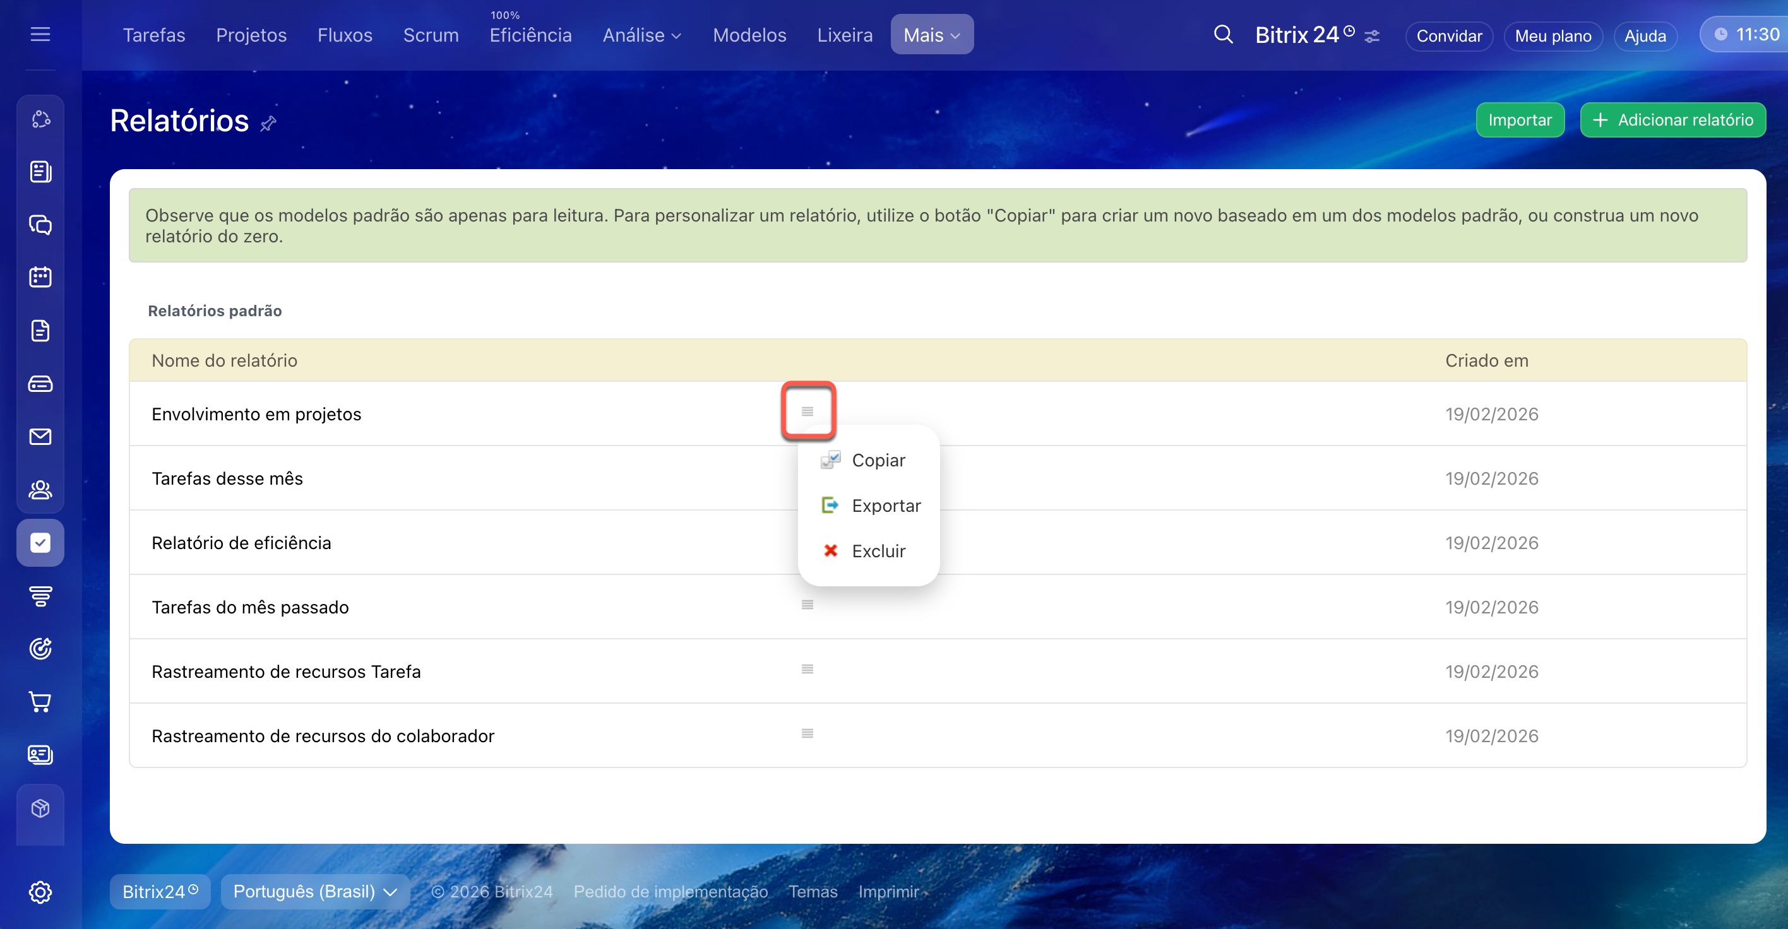This screenshot has height=929, width=1788.
Task: Select Exportar in the context menu
Action: (886, 506)
